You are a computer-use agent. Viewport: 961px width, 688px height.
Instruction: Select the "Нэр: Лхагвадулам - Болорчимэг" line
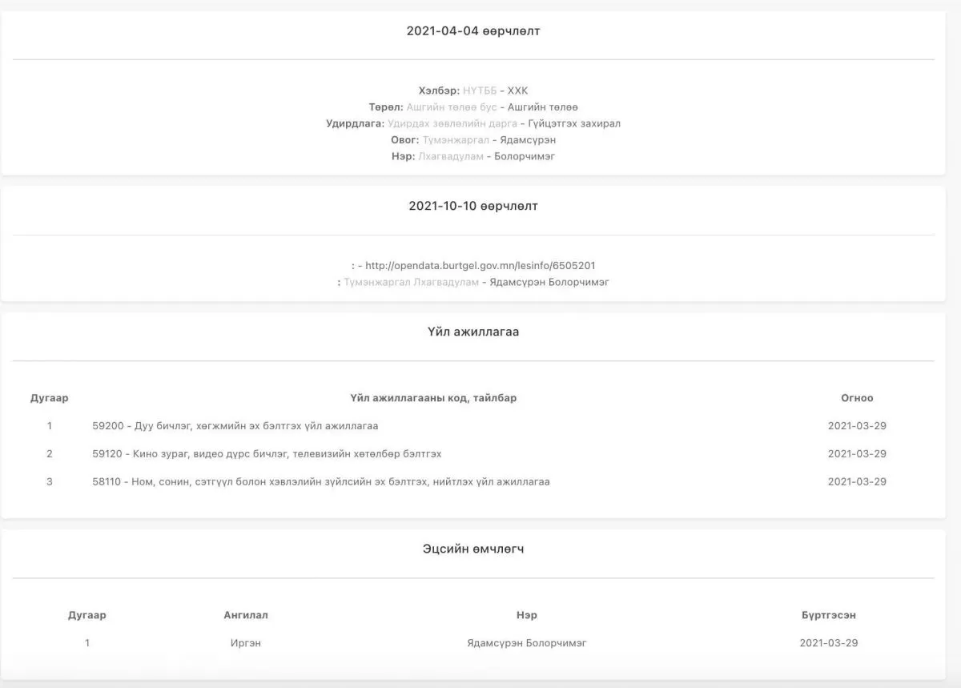(473, 156)
